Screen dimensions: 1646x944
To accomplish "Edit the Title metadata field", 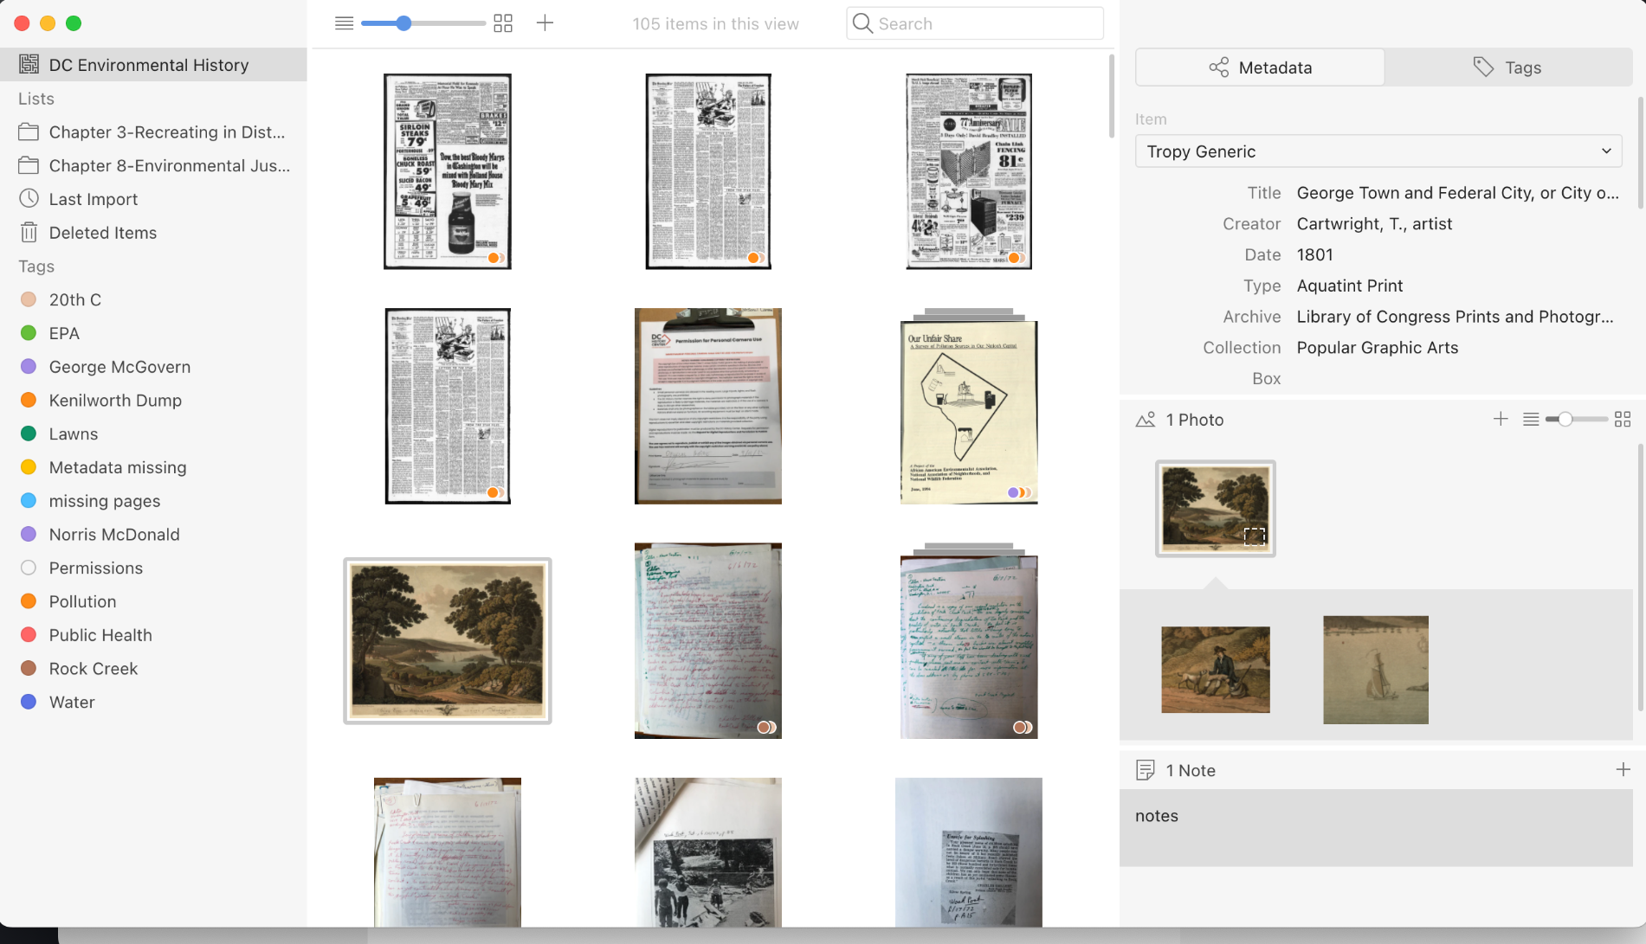I will pyautogui.click(x=1458, y=193).
